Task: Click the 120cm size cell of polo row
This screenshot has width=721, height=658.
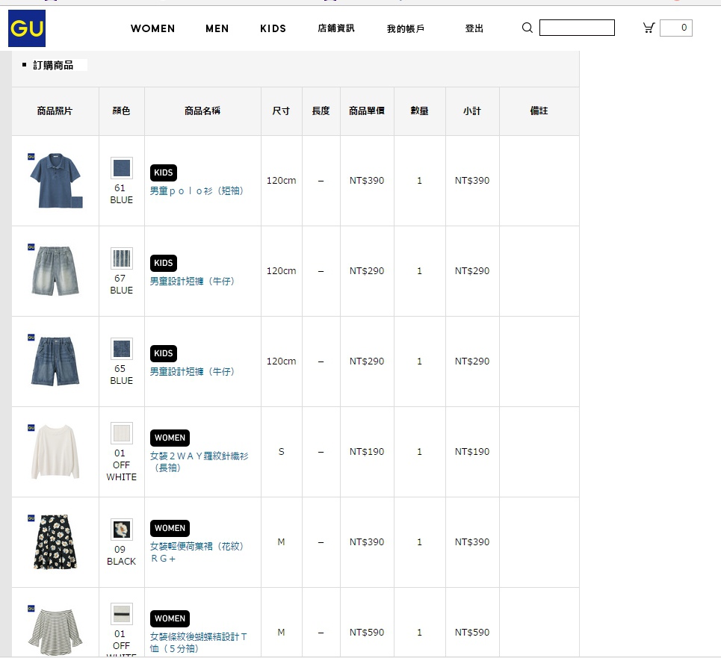Action: coord(282,181)
